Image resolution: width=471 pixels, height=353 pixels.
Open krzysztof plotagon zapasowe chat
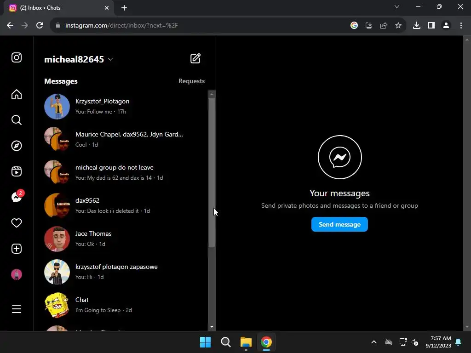tap(121, 272)
